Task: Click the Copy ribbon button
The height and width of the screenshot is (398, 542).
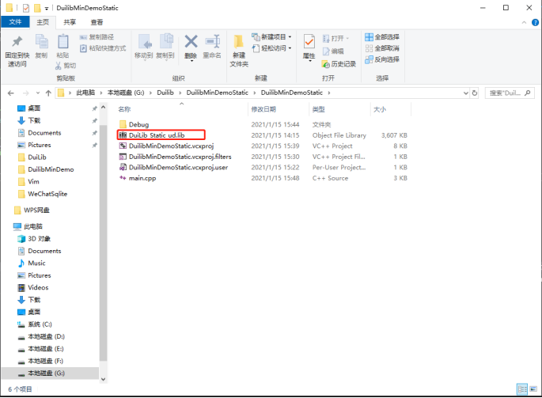Action: click(41, 46)
